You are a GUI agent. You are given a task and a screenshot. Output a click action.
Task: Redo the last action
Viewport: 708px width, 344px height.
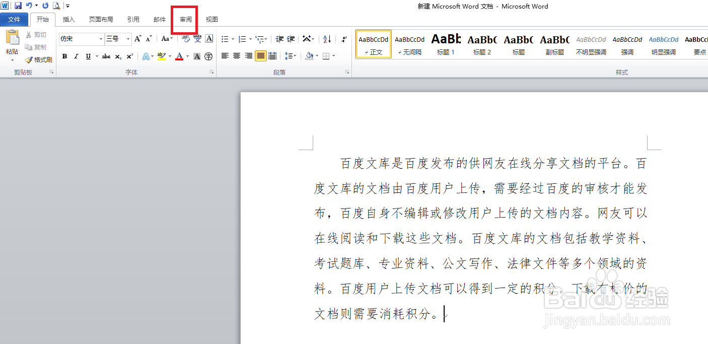tap(45, 6)
